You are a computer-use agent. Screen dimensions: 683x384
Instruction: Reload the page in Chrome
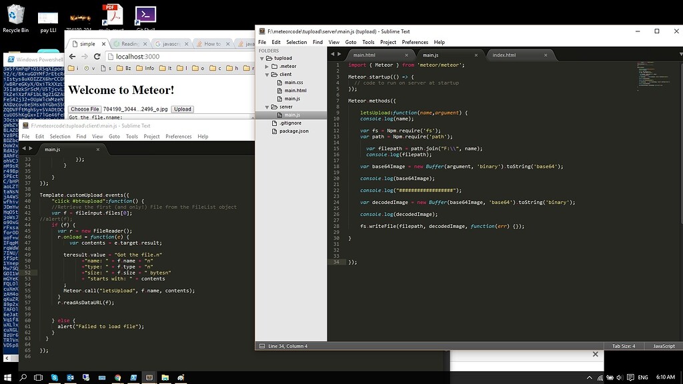coord(98,57)
